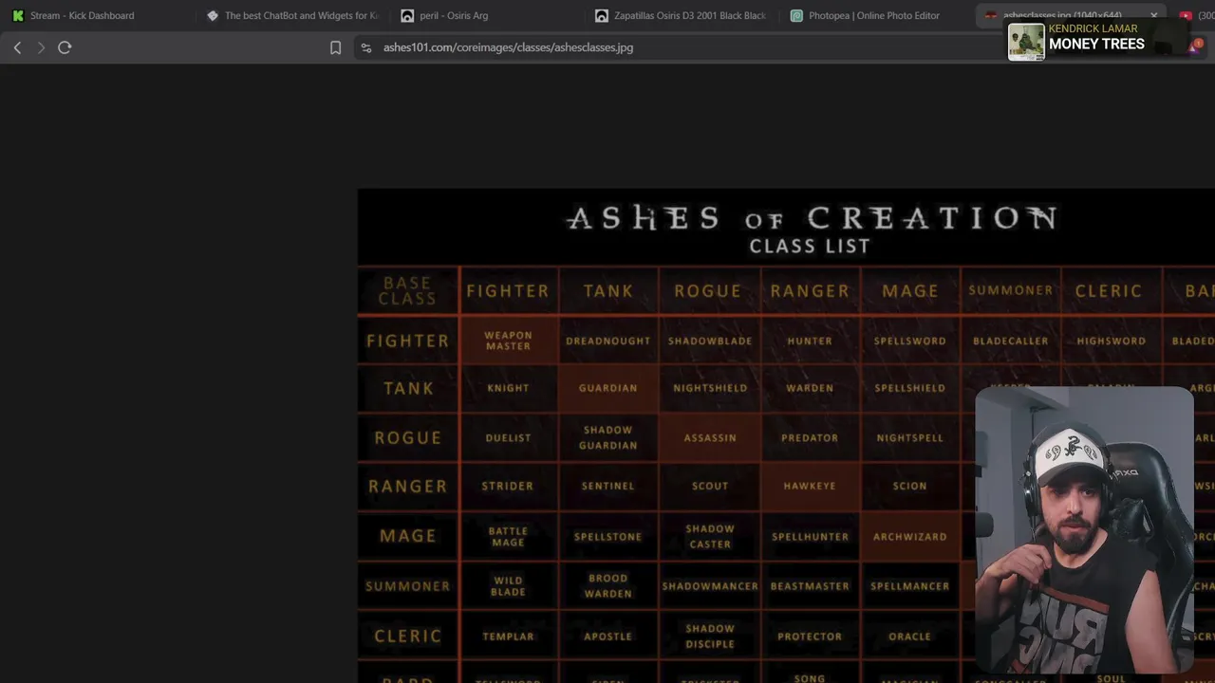Click the ASSASSIN cell

710,437
